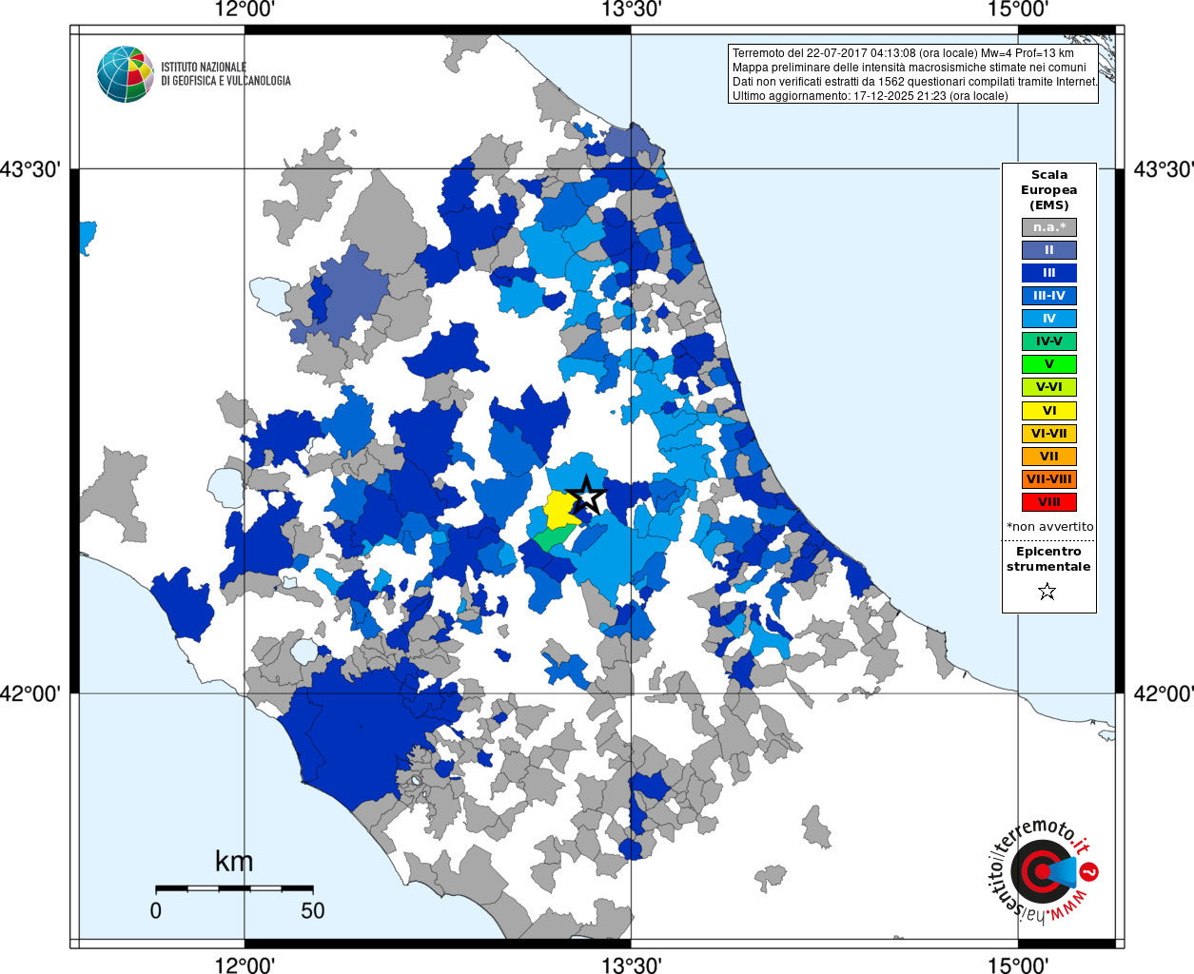Click the 'Mappa preliminare delle intensità' line
The width and height of the screenshot is (1194, 974).
point(909,68)
